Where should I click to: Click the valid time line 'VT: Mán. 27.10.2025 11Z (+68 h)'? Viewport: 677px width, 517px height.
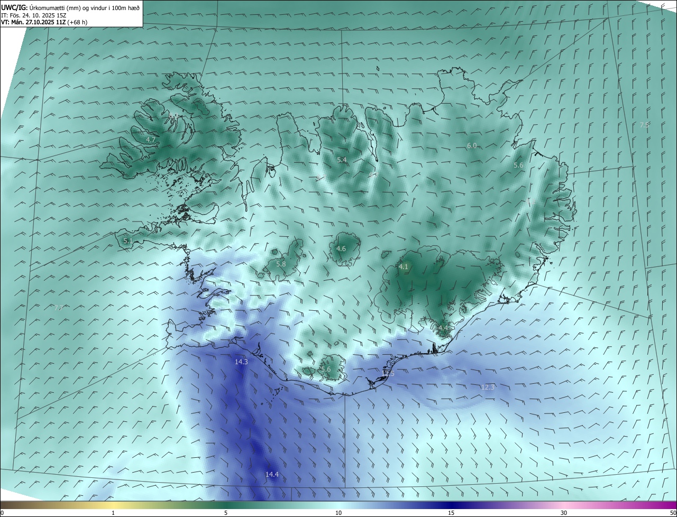pos(44,22)
